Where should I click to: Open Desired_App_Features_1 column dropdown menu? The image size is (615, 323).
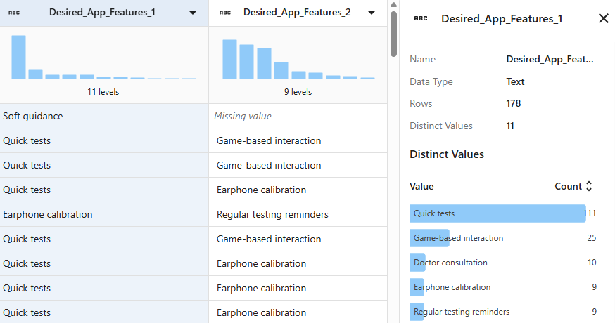193,13
